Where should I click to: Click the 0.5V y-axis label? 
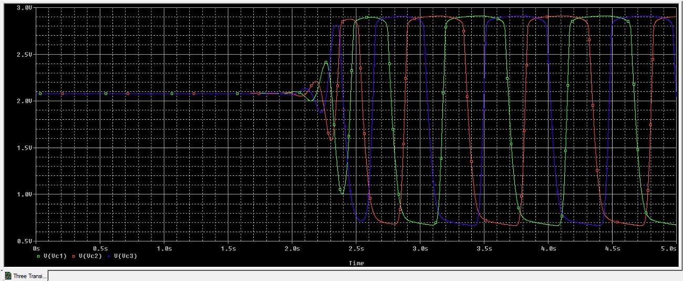[x=24, y=241]
